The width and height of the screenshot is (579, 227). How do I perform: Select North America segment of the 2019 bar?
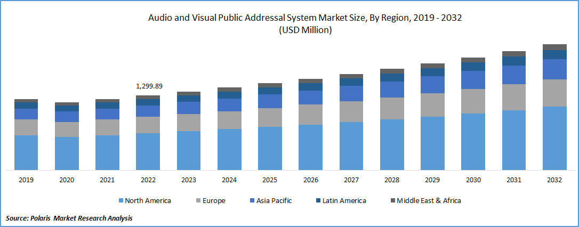[26, 153]
